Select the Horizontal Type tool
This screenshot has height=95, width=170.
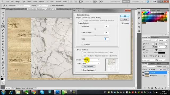(3, 56)
